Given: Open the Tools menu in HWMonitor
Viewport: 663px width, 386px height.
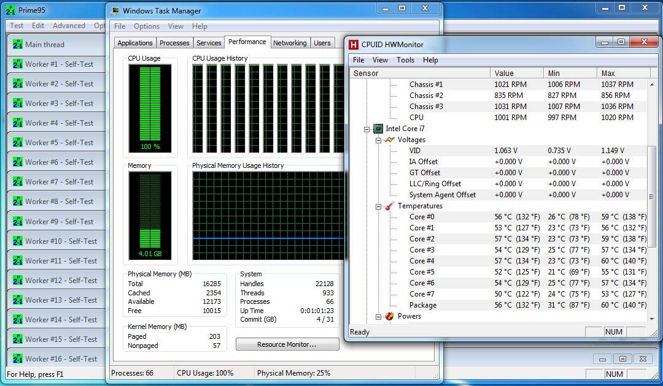Looking at the screenshot, I should tap(405, 60).
